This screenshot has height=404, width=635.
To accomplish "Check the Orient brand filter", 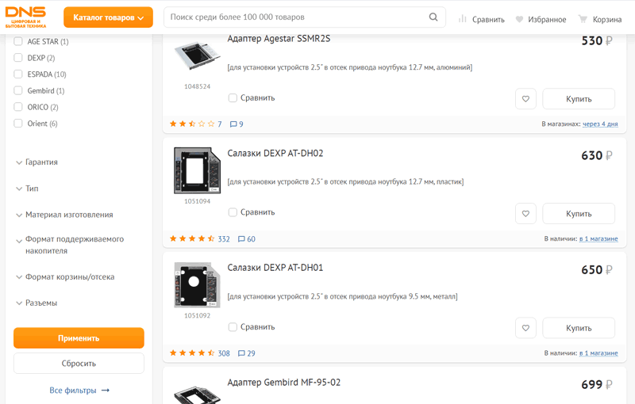I will coord(18,124).
